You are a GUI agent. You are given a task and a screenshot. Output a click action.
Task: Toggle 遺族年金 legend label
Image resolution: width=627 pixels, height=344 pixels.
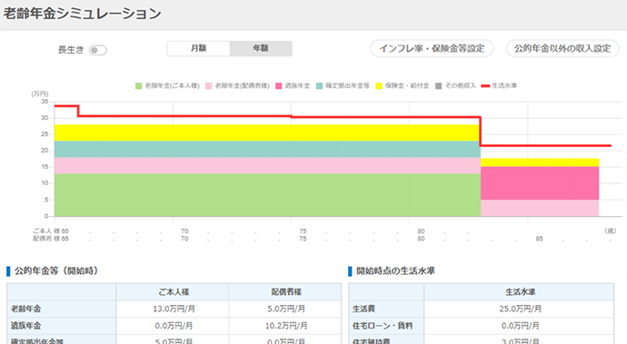click(x=297, y=86)
